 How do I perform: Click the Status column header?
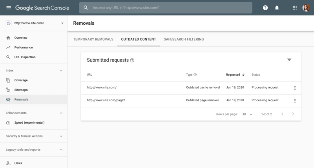point(256,75)
